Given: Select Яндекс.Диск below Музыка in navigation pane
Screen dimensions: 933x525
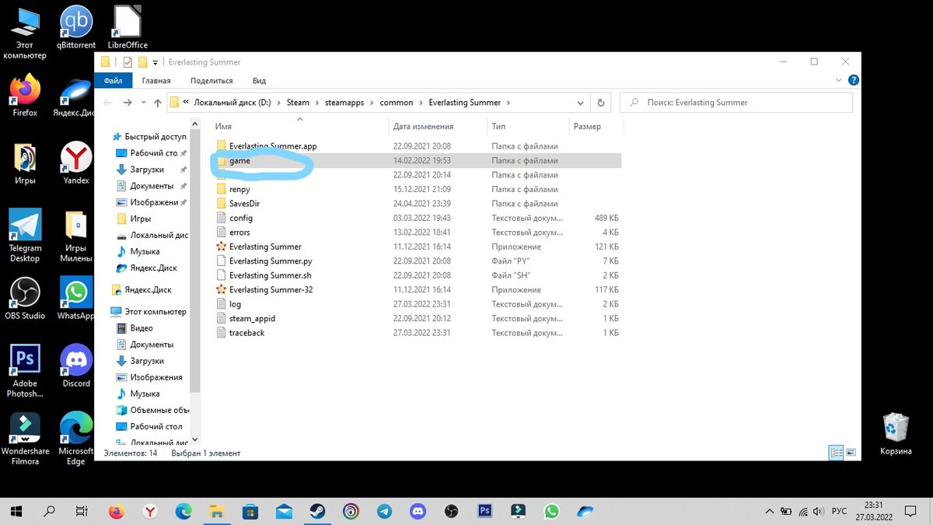Looking at the screenshot, I should [146, 268].
